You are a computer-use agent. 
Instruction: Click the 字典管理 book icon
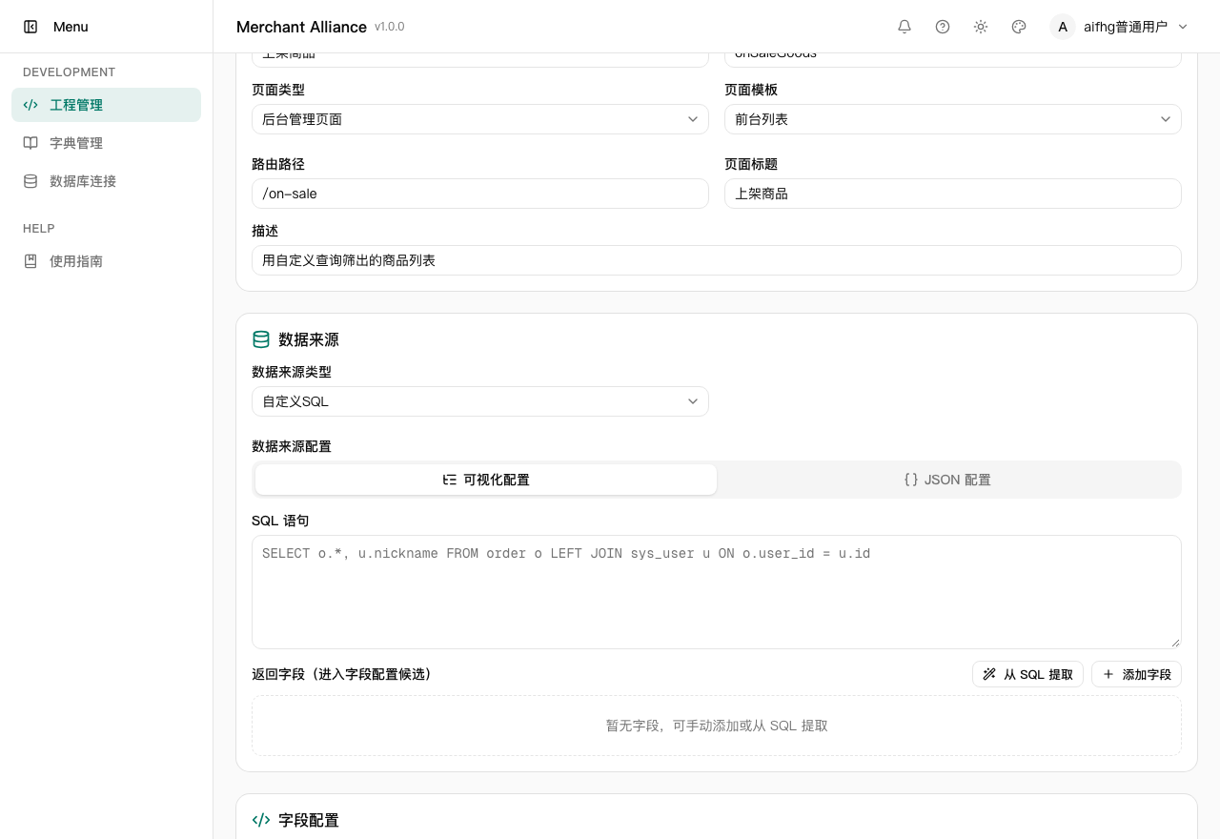tap(30, 143)
